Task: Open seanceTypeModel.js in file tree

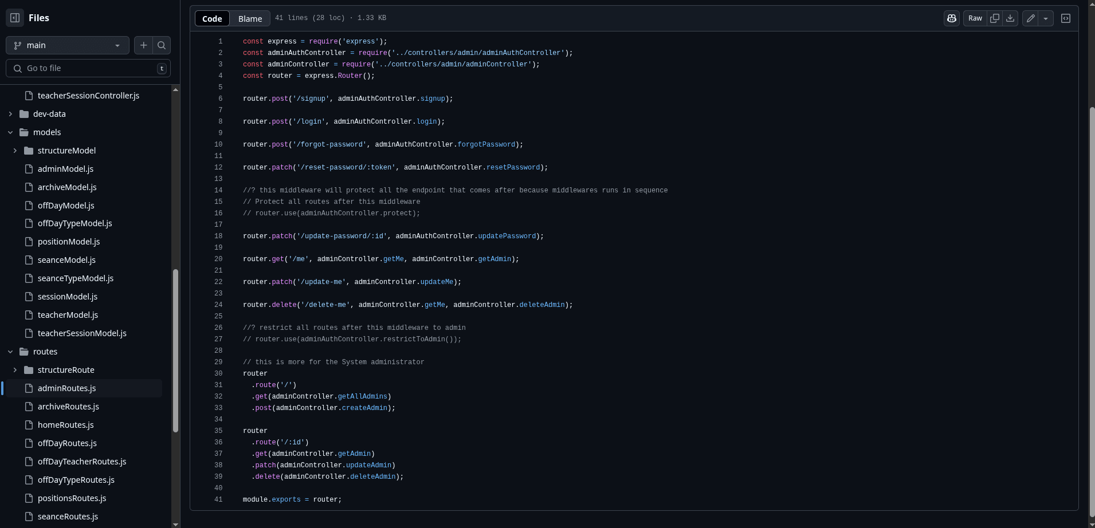Action: pos(76,278)
